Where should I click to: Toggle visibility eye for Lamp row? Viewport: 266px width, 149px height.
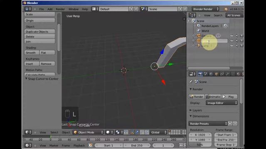pyautogui.click(x=232, y=46)
